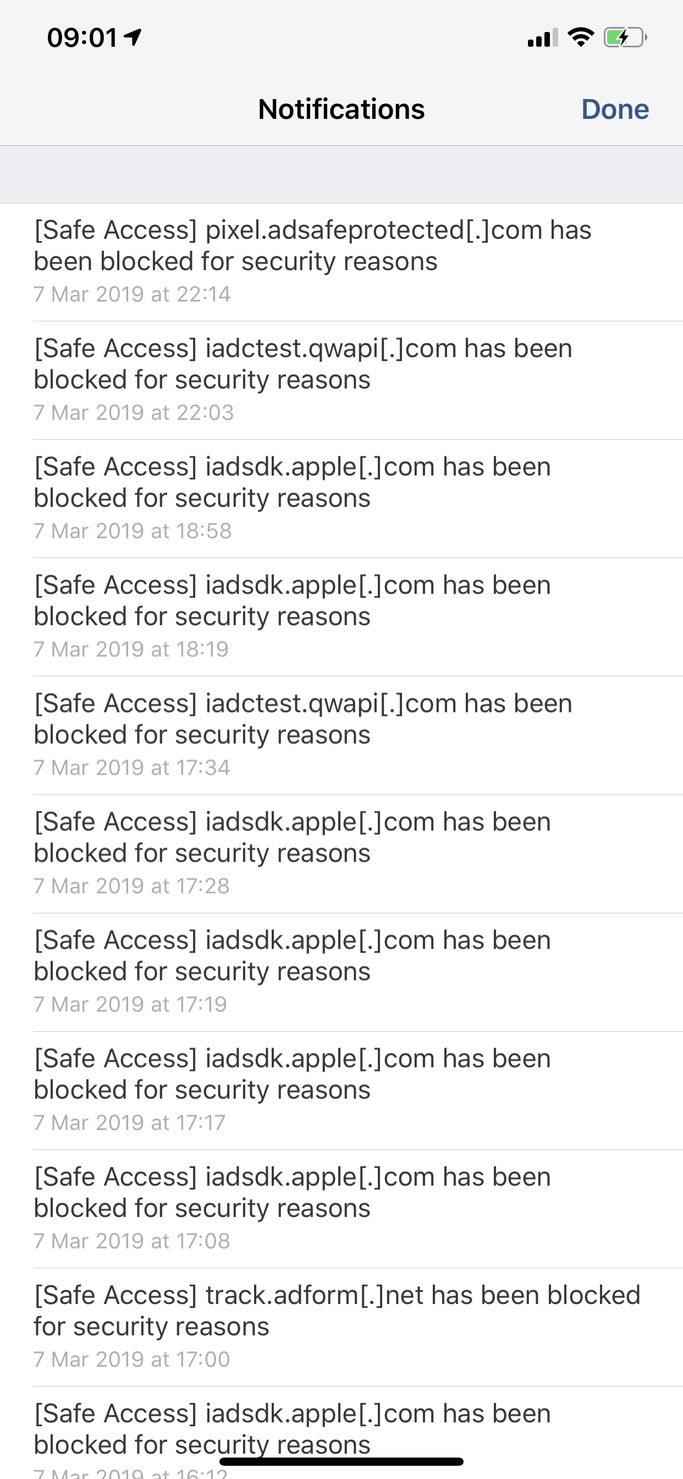The width and height of the screenshot is (683, 1479).
Task: Open iadctest.qwapi notification from 17:34
Action: (x=341, y=736)
